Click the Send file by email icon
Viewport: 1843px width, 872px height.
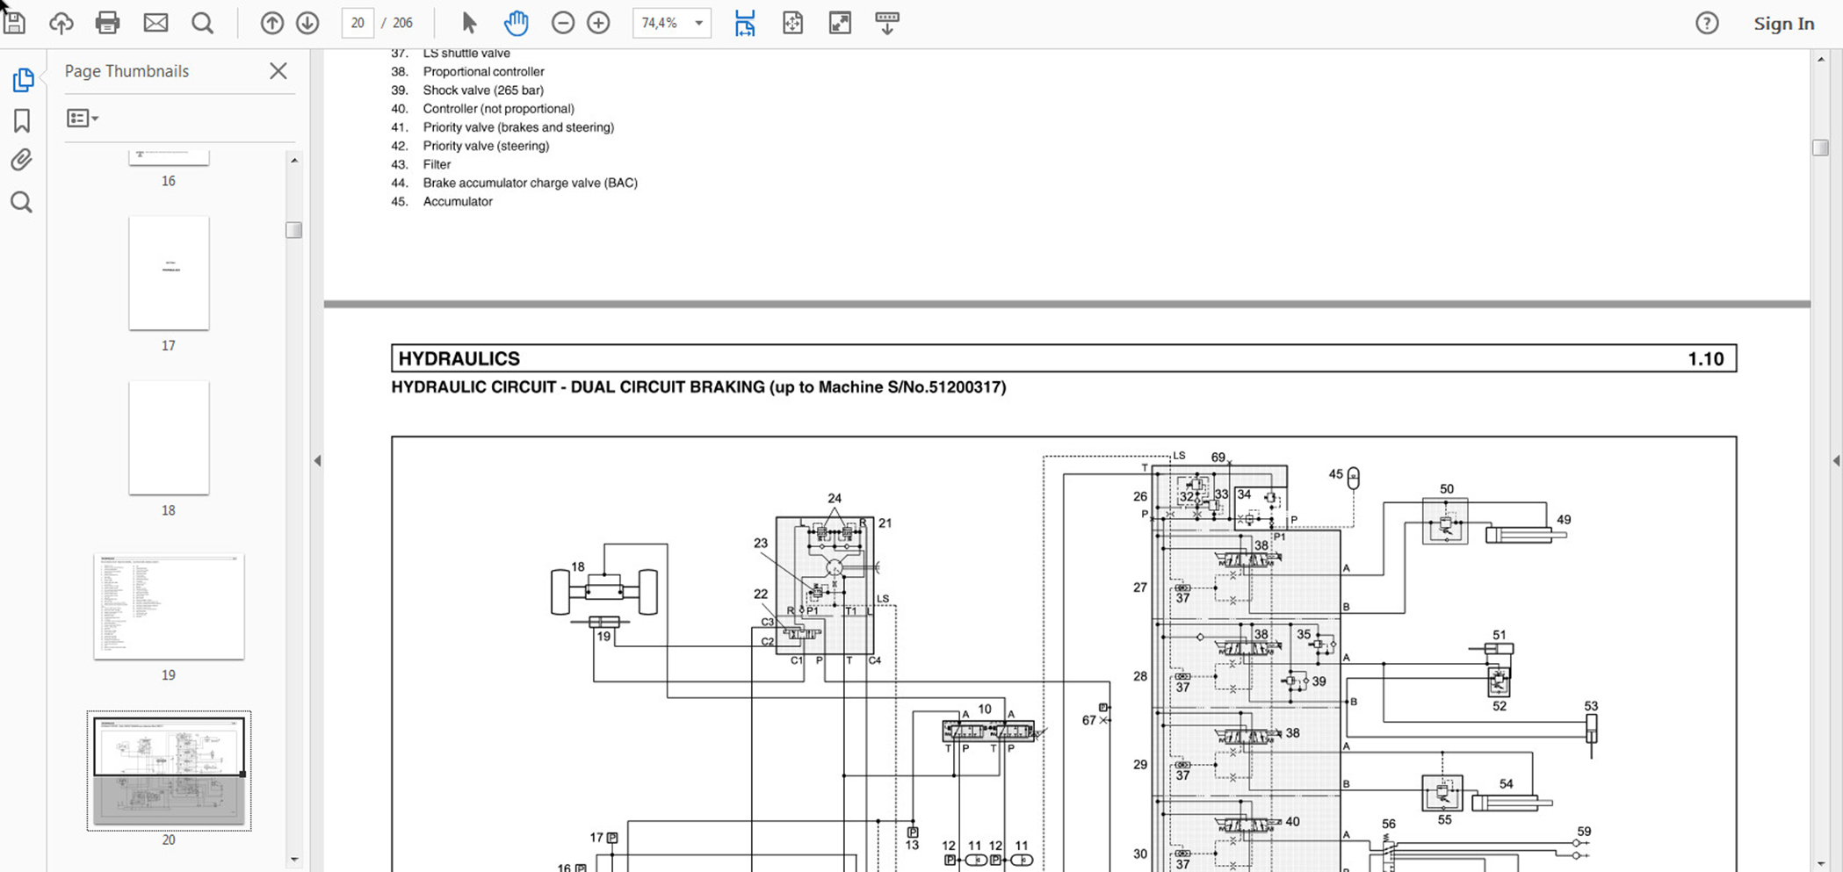coord(155,23)
